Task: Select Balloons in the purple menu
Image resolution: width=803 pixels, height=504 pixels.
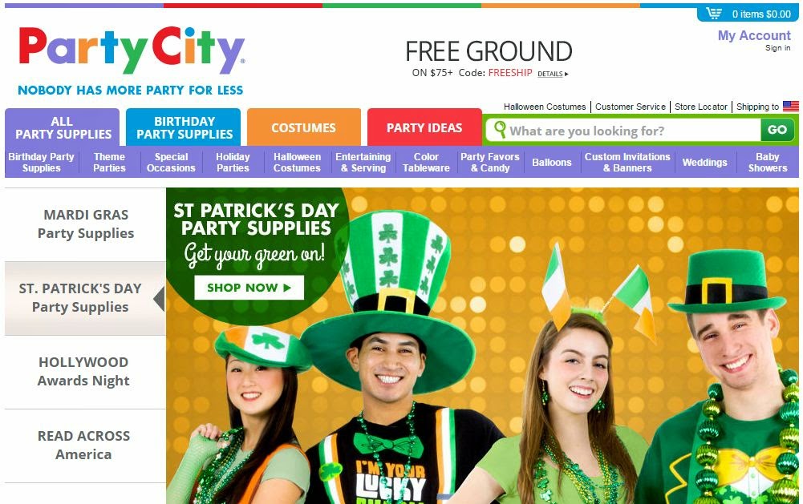Action: (x=552, y=162)
